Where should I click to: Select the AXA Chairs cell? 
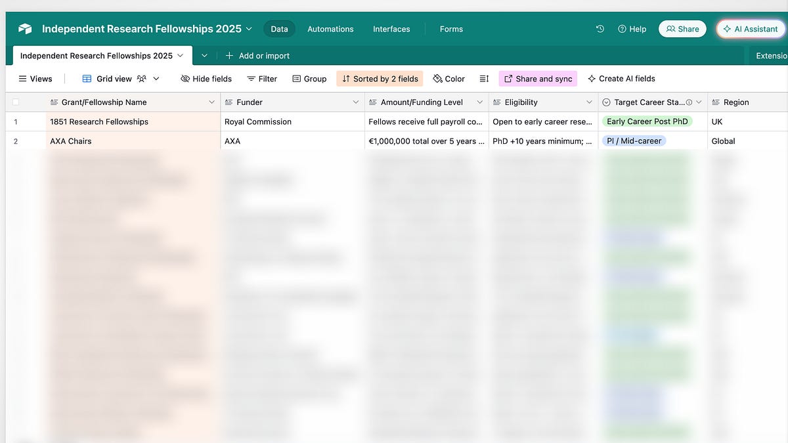click(x=133, y=141)
